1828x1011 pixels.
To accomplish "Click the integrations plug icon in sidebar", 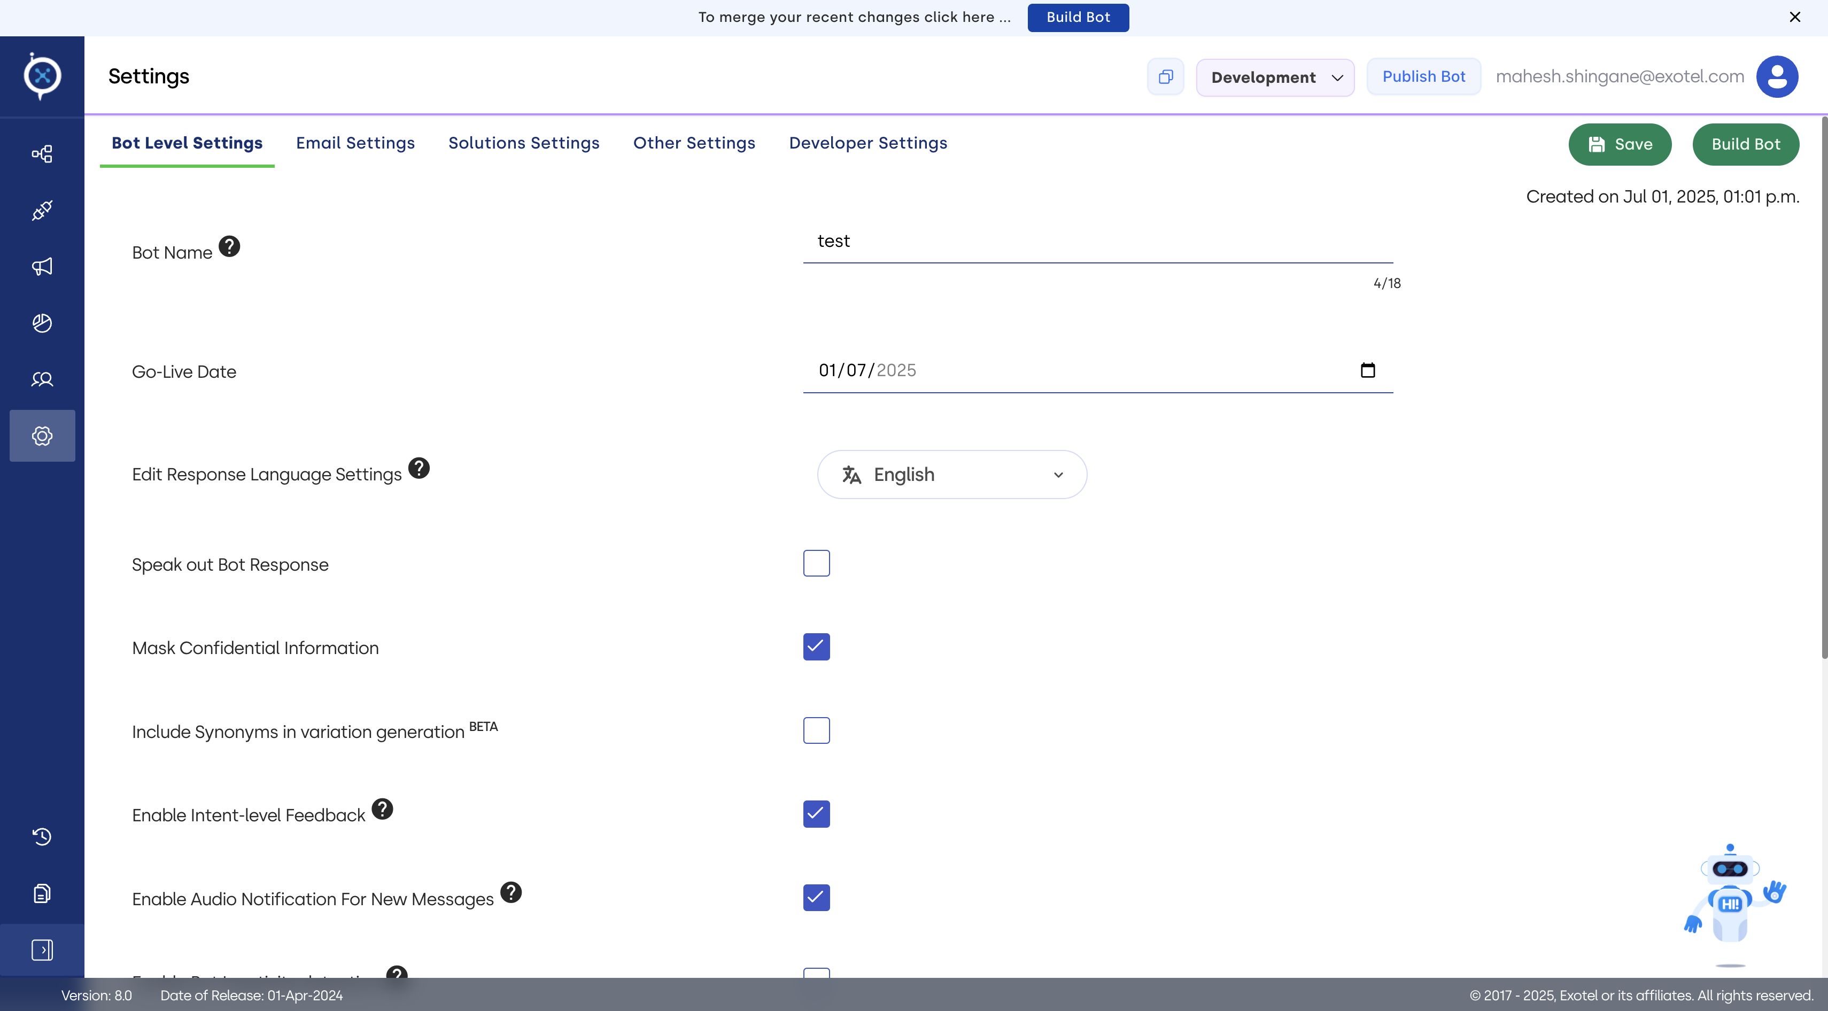I will coord(42,211).
